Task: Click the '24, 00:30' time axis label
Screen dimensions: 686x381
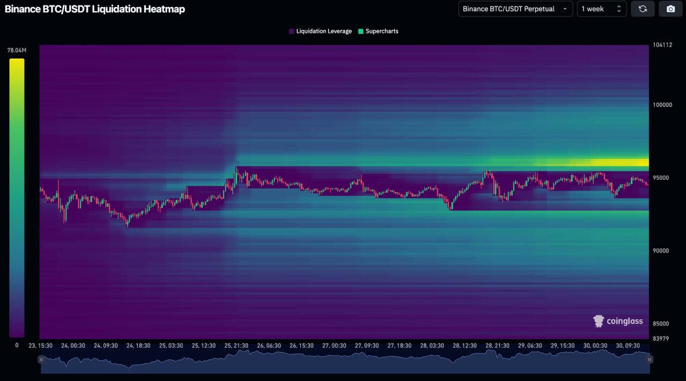Action: pos(73,346)
